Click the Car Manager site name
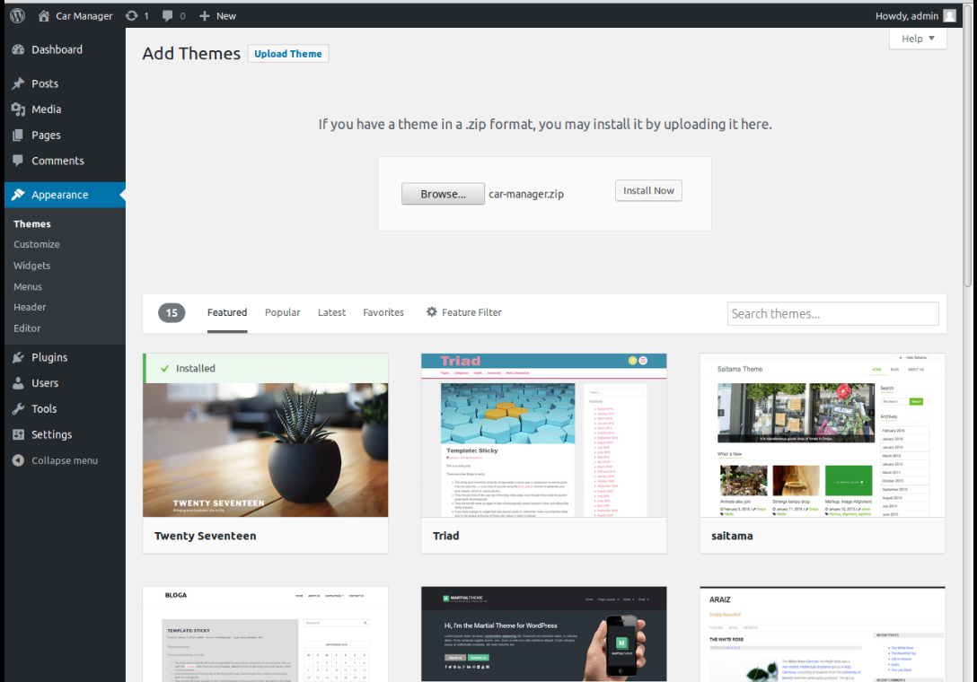 click(84, 15)
